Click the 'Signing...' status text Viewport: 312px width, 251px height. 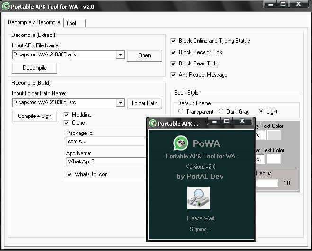pyautogui.click(x=200, y=229)
